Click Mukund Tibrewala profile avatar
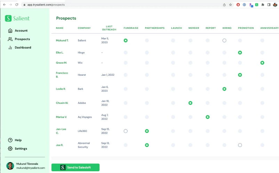The height and width of the screenshot is (173, 279). tap(10, 166)
